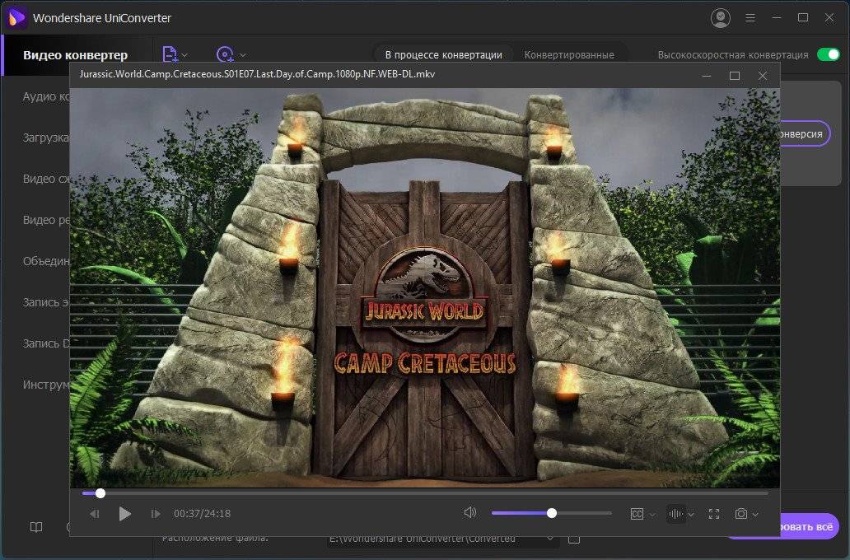Click the player window file name title
Viewport: 850px width, 560px height.
pyautogui.click(x=257, y=74)
